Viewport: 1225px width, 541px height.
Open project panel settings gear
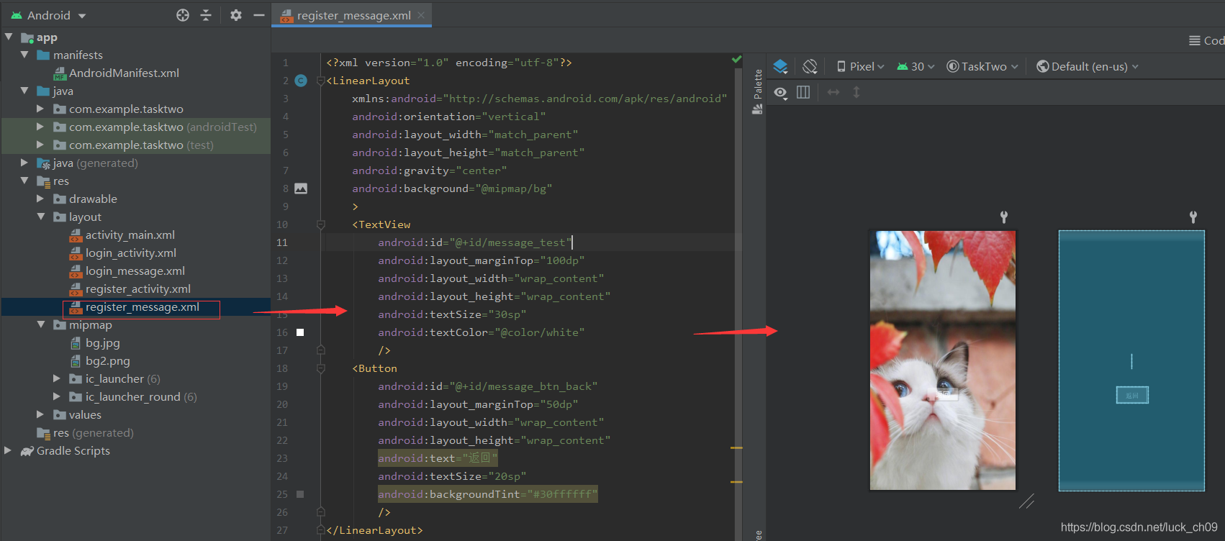(x=236, y=15)
